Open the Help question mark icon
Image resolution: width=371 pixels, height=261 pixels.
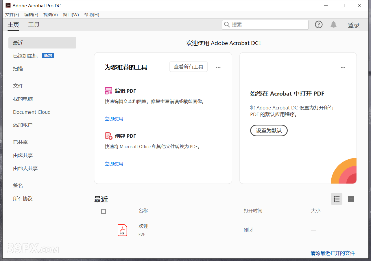pyautogui.click(x=319, y=25)
